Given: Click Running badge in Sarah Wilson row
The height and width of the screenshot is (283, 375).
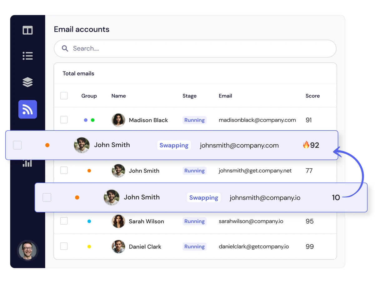Looking at the screenshot, I should point(194,221).
